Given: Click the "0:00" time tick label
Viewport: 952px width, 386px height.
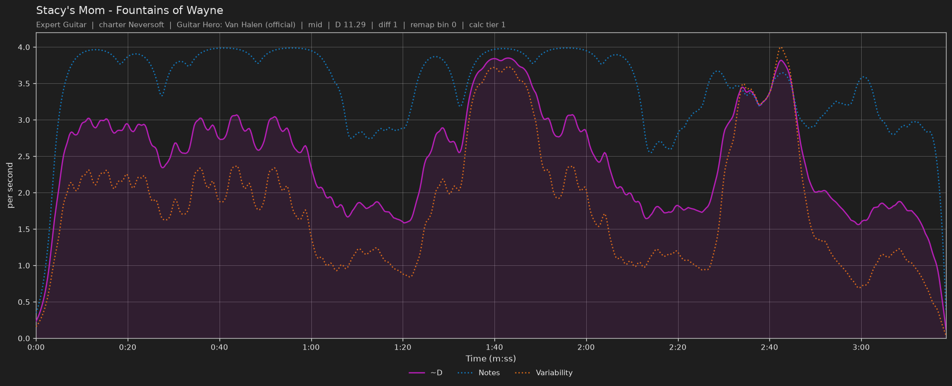Looking at the screenshot, I should click(36, 347).
